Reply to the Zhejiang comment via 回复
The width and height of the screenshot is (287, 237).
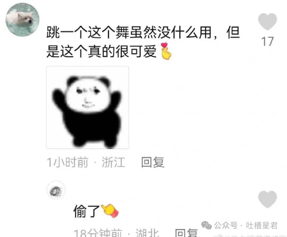[x=153, y=162]
